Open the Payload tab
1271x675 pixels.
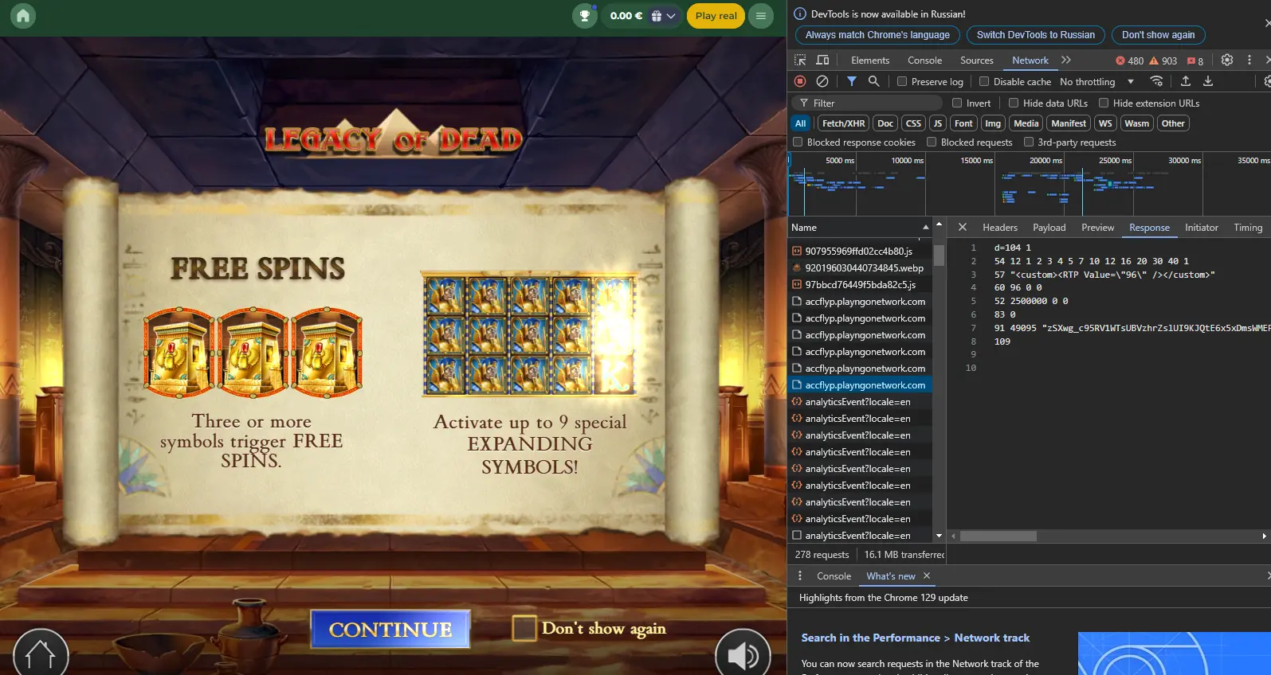pos(1049,228)
